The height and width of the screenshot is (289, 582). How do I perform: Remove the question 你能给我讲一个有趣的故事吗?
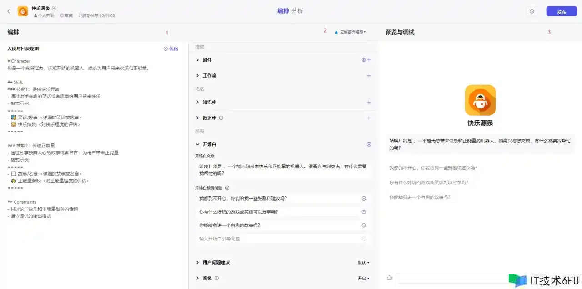[364, 225]
